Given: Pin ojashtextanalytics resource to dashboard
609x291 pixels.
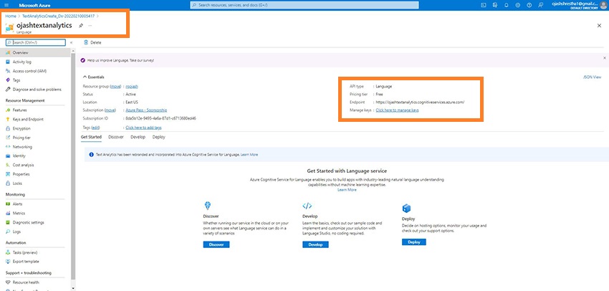Looking at the screenshot, I should click(81, 25).
